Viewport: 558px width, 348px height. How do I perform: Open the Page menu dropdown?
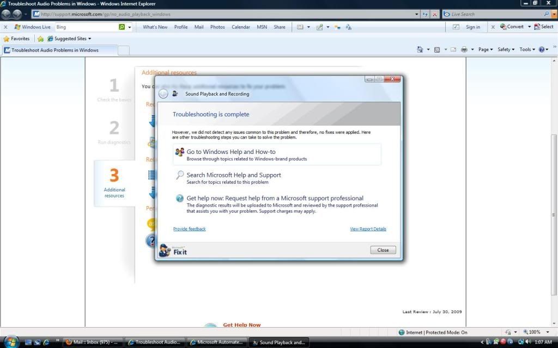pos(486,49)
